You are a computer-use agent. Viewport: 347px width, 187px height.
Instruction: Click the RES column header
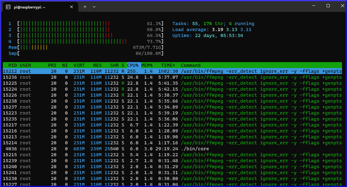click(97, 65)
